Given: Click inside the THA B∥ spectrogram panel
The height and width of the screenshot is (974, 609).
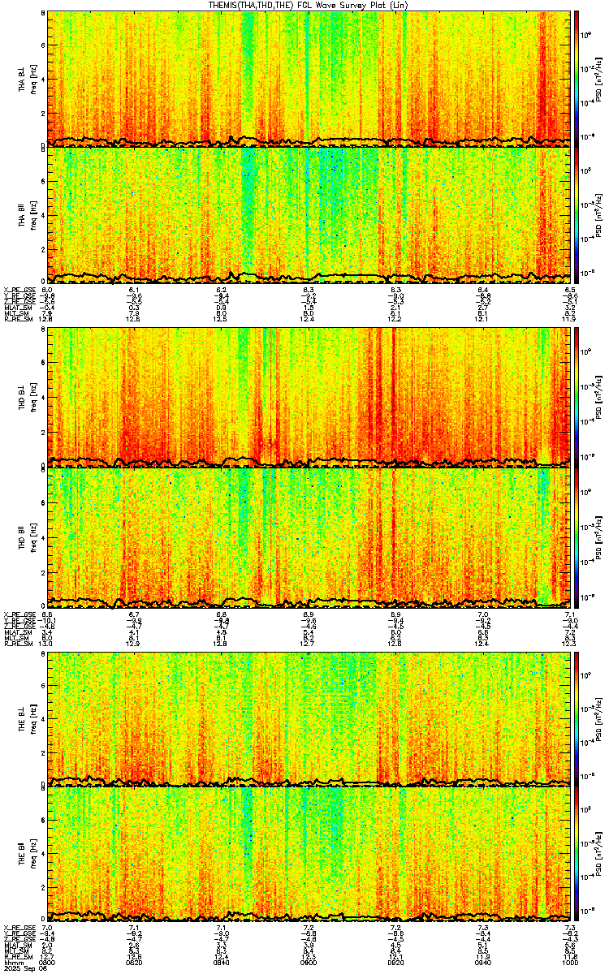Looking at the screenshot, I should click(x=310, y=215).
